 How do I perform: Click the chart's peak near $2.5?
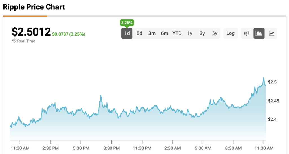(x=264, y=78)
